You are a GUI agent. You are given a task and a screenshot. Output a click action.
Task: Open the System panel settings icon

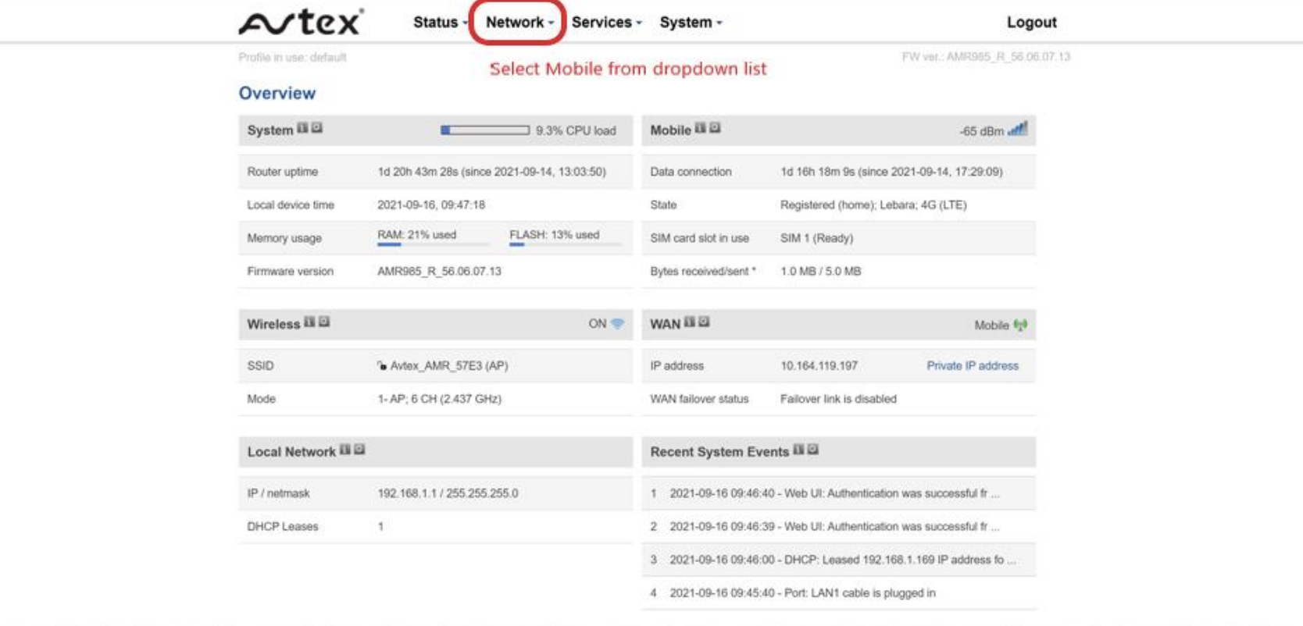pos(316,128)
